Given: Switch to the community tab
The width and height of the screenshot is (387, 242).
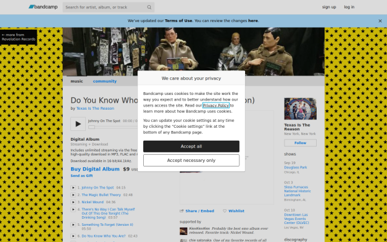Looking at the screenshot, I should (104, 81).
